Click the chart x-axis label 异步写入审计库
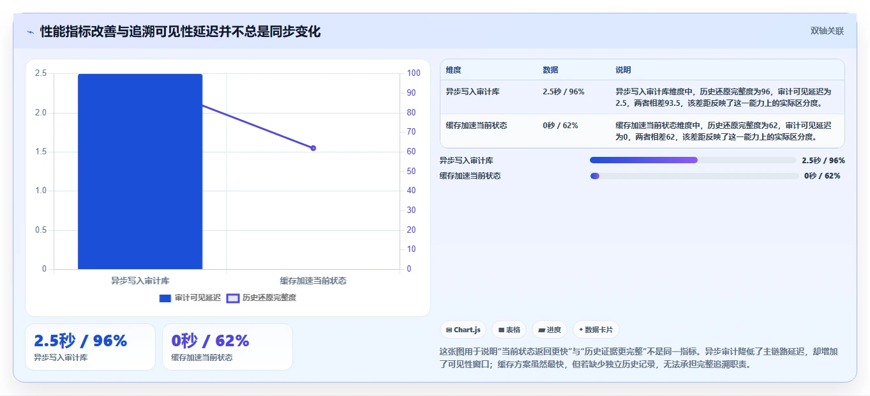This screenshot has width=870, height=396. point(140,281)
